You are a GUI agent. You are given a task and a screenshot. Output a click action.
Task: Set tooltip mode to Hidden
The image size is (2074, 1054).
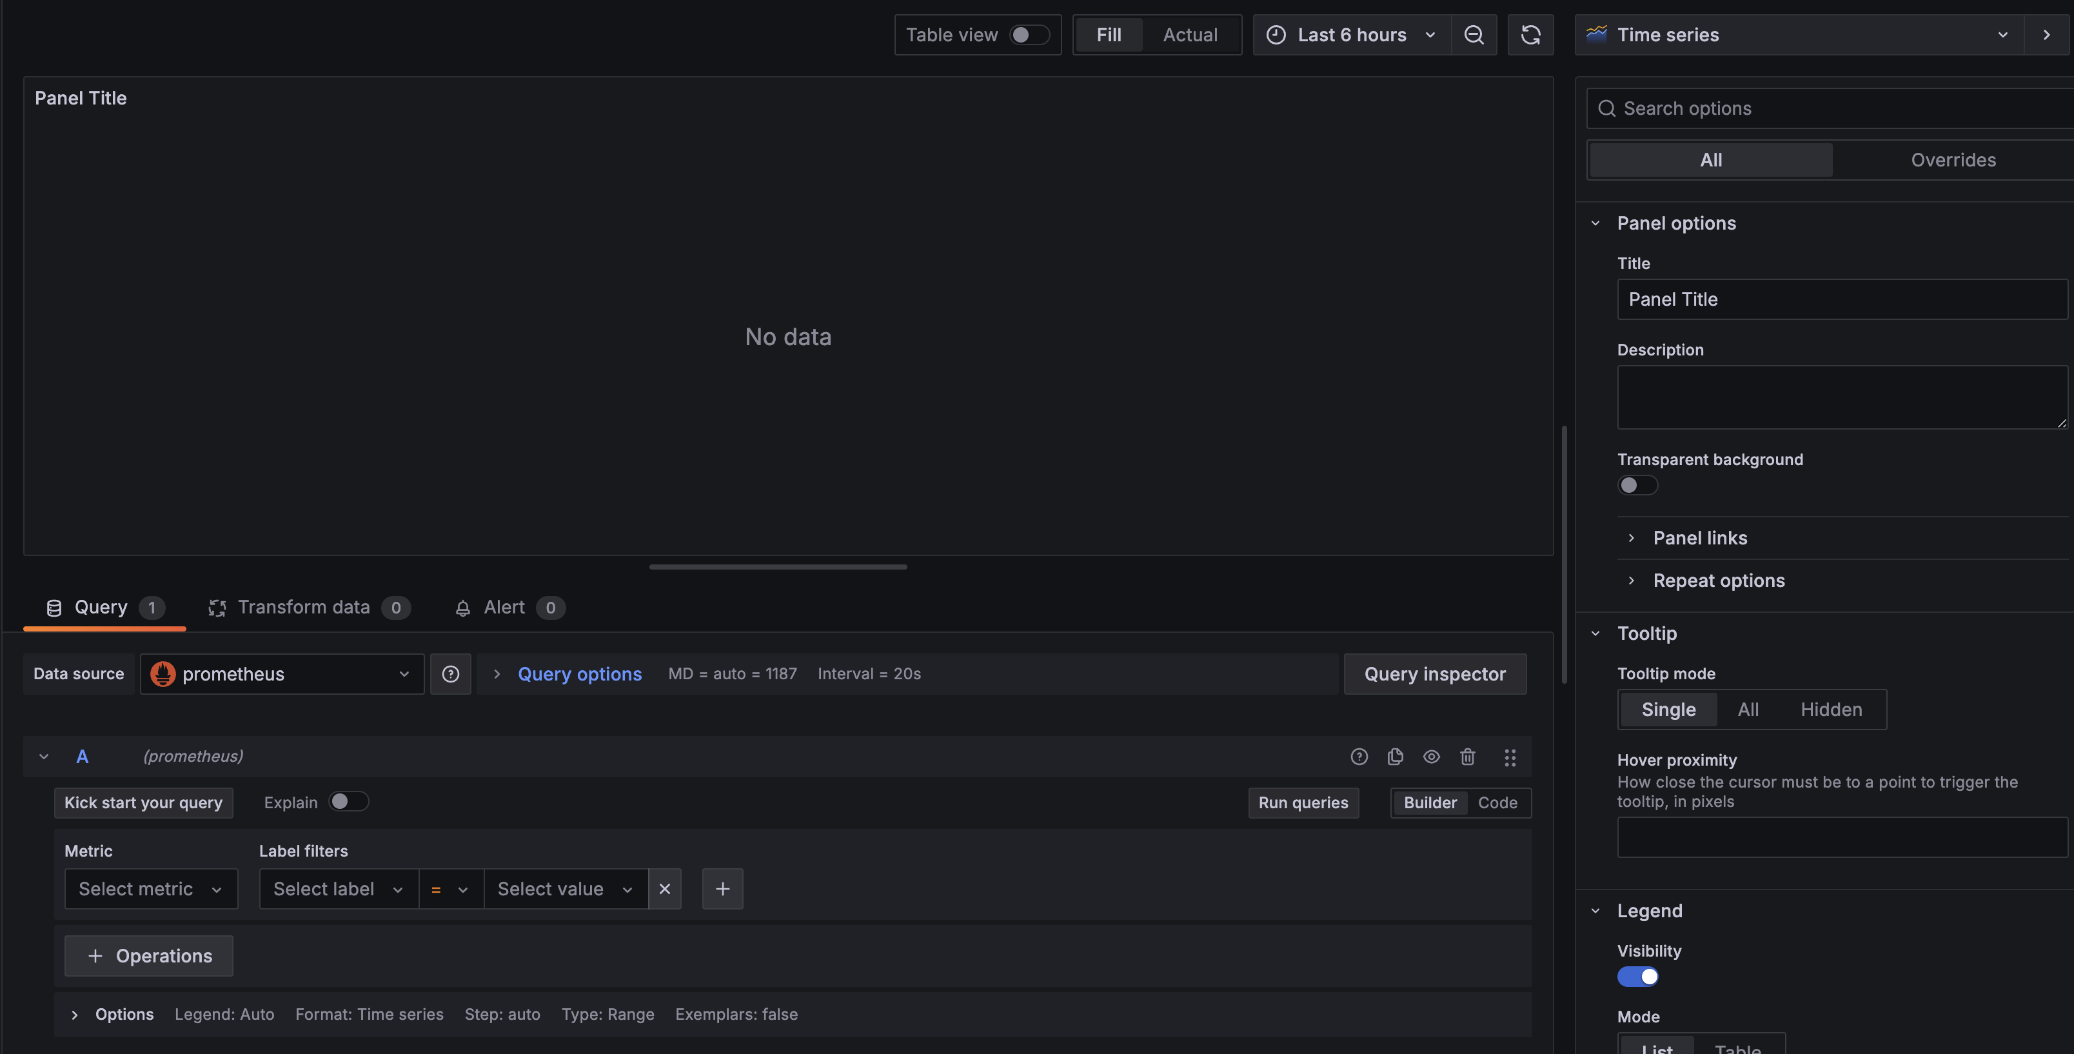coord(1832,710)
